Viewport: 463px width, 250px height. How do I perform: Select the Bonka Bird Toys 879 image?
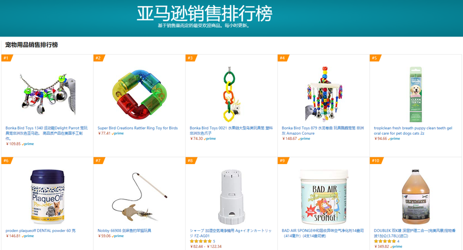click(324, 94)
